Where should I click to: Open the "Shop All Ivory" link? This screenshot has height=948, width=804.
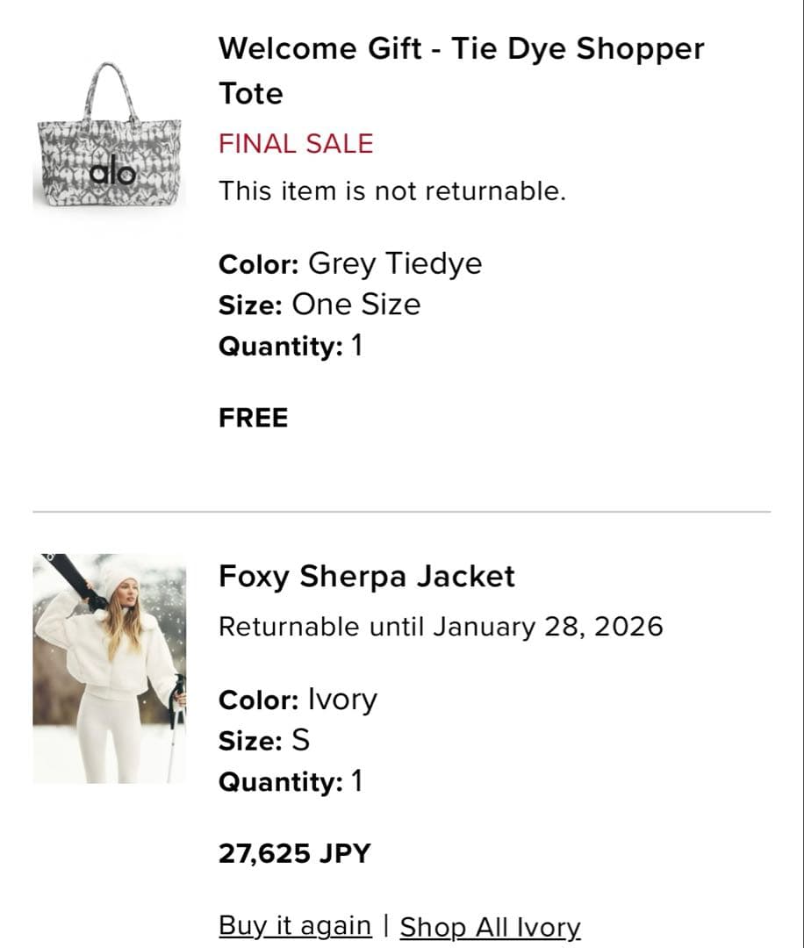pos(489,927)
